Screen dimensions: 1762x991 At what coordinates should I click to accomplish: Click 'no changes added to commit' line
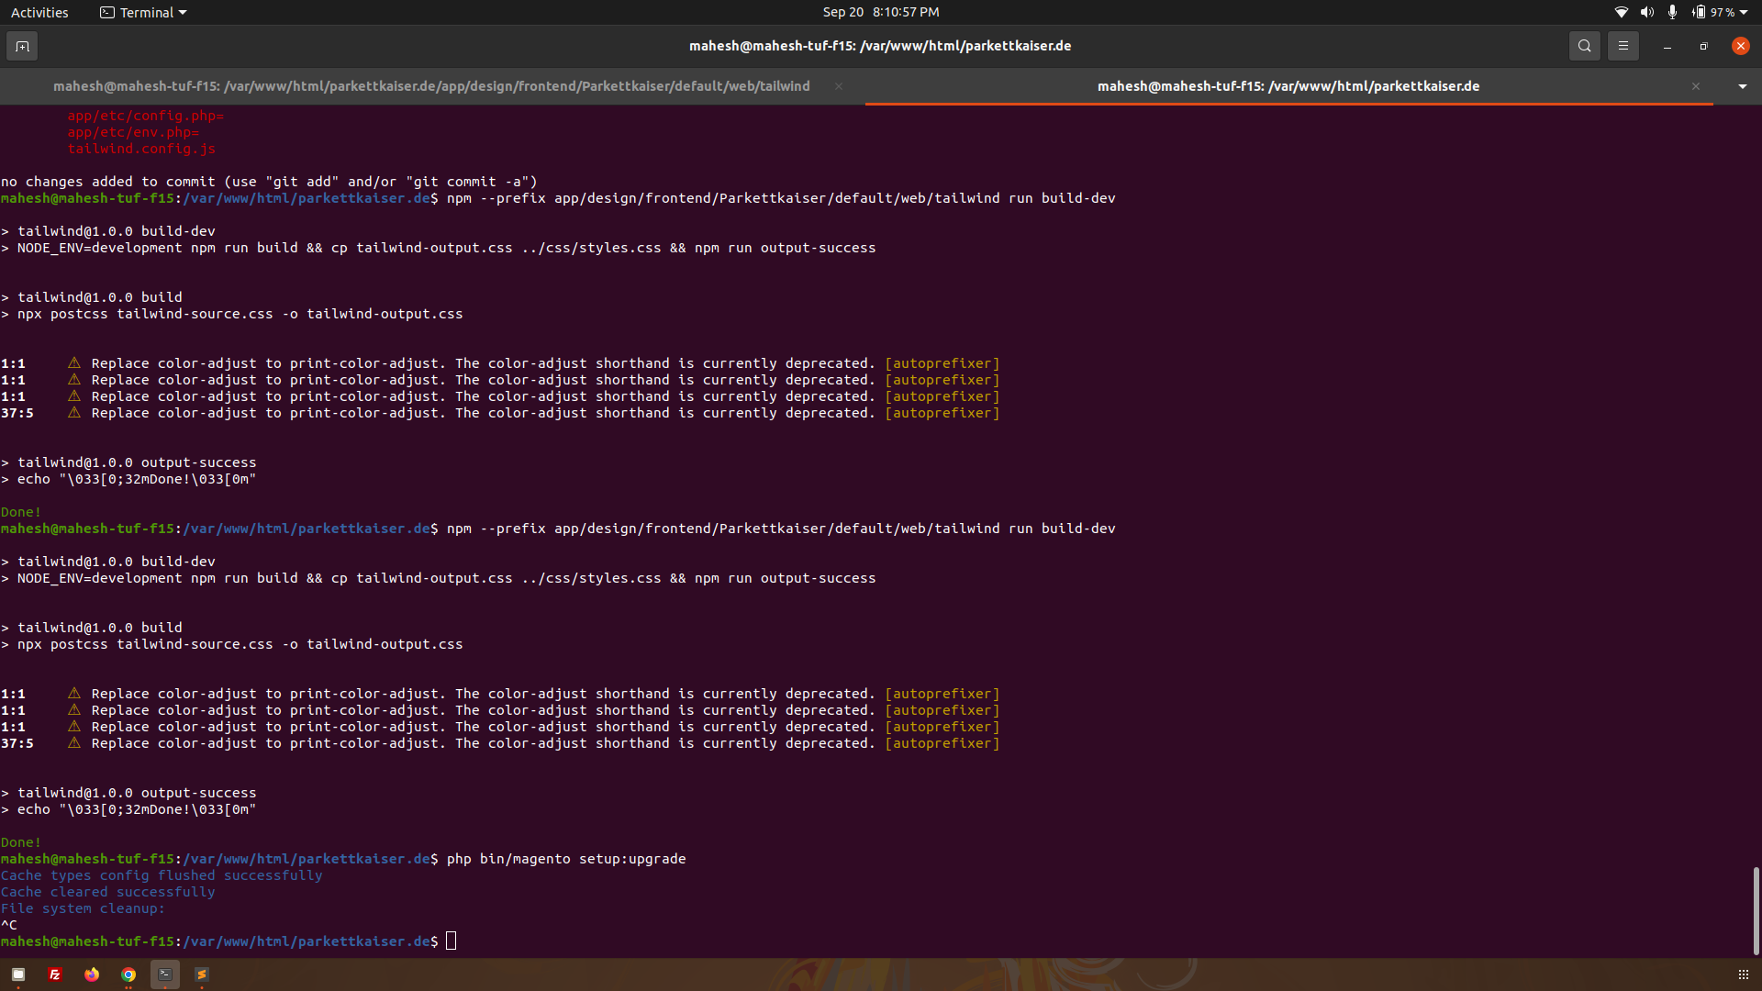[269, 182]
